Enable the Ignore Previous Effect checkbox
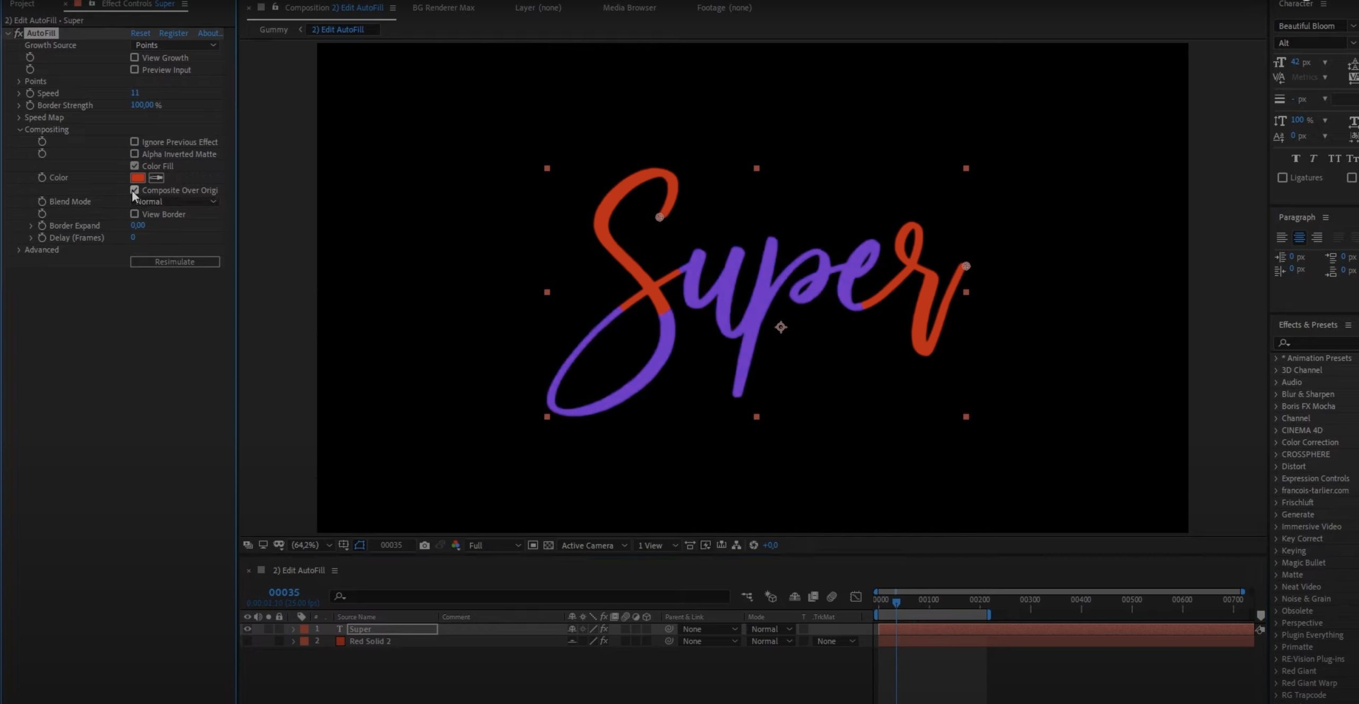 [134, 141]
